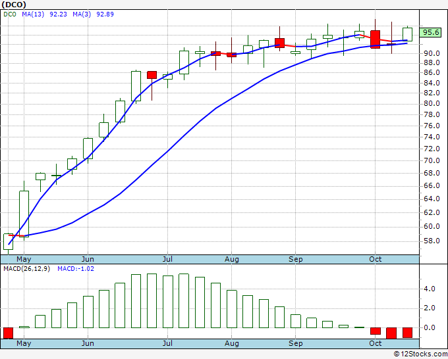Click the red candlestick just before Jul
Screen dimensions: 448x359
point(152,75)
